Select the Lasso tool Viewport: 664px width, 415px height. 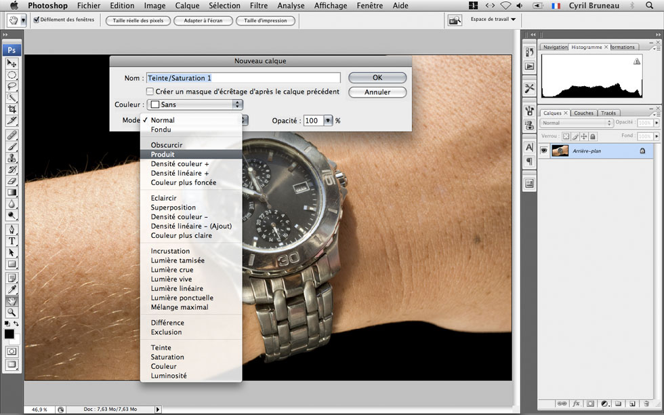[12, 87]
